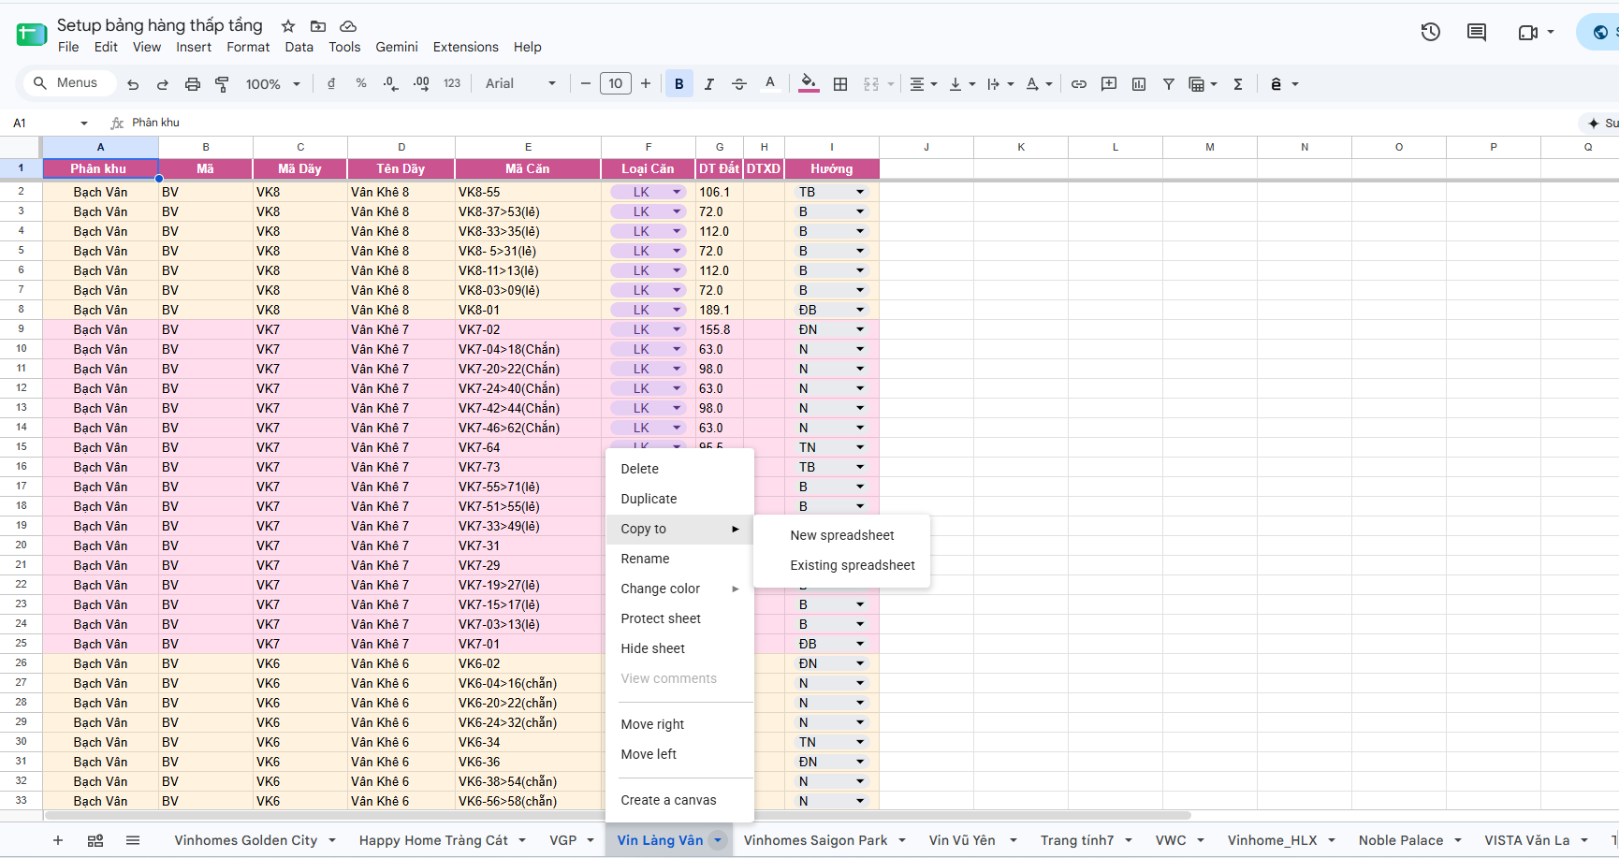Click the Add sheet plus button

click(58, 840)
